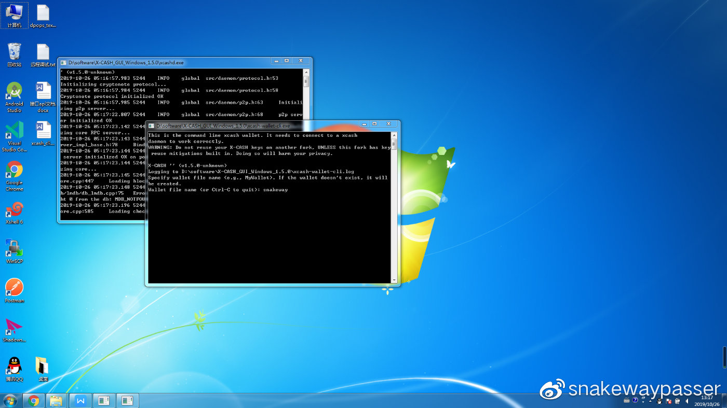Open the Android Studio desktop shortcut
The width and height of the screenshot is (727, 408).
coord(15,92)
